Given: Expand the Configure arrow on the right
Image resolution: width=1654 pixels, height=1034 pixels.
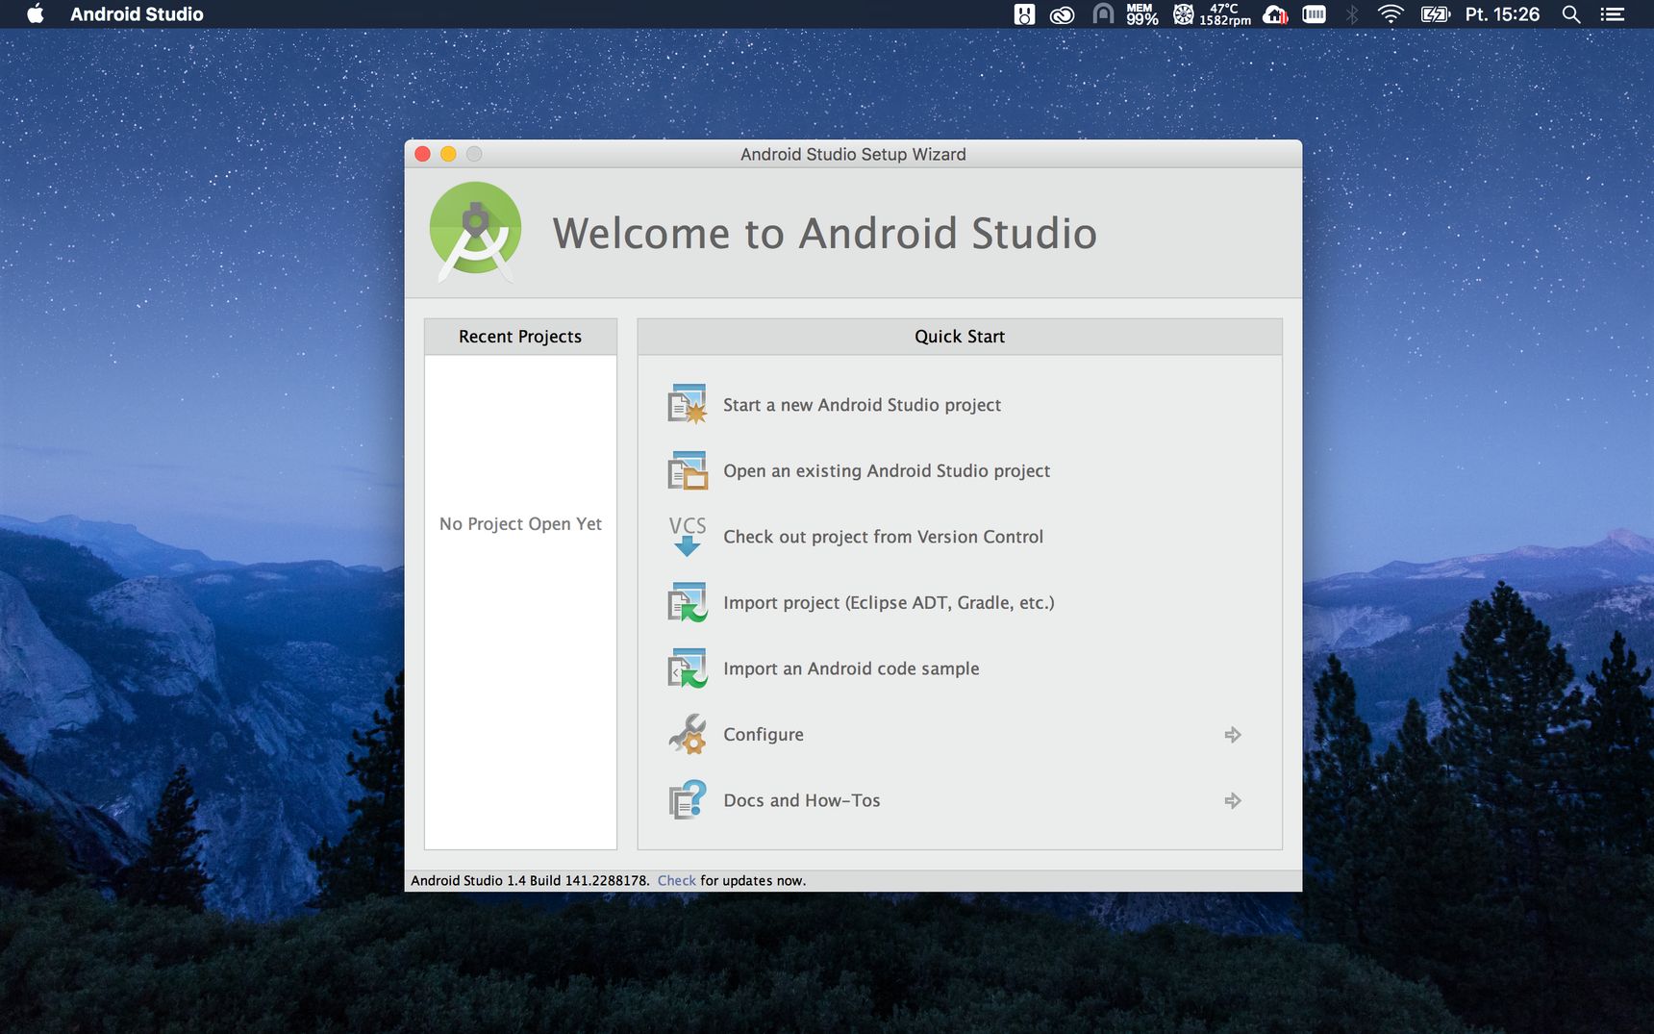Looking at the screenshot, I should pos(1233,735).
